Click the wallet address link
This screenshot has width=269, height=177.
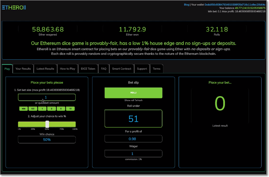coord(235,5)
